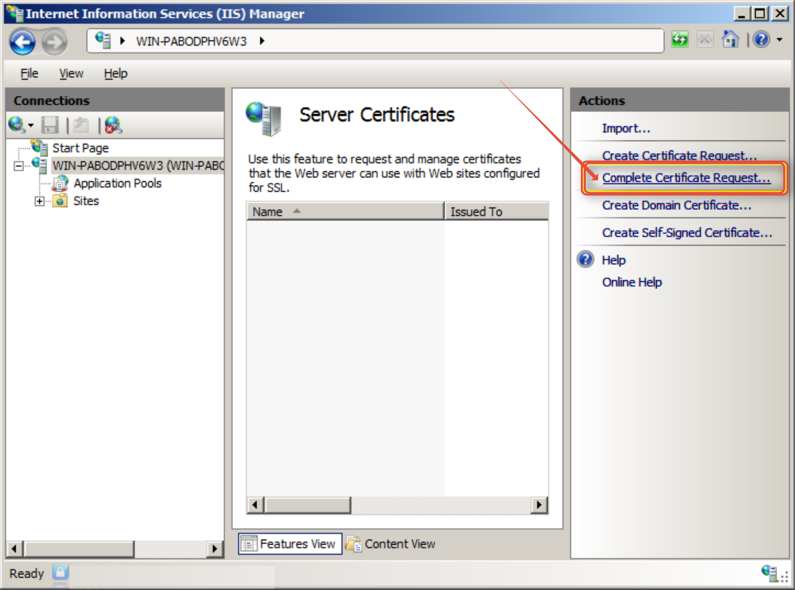
Task: Click Connections pane scroll right arrow
Action: [x=215, y=549]
